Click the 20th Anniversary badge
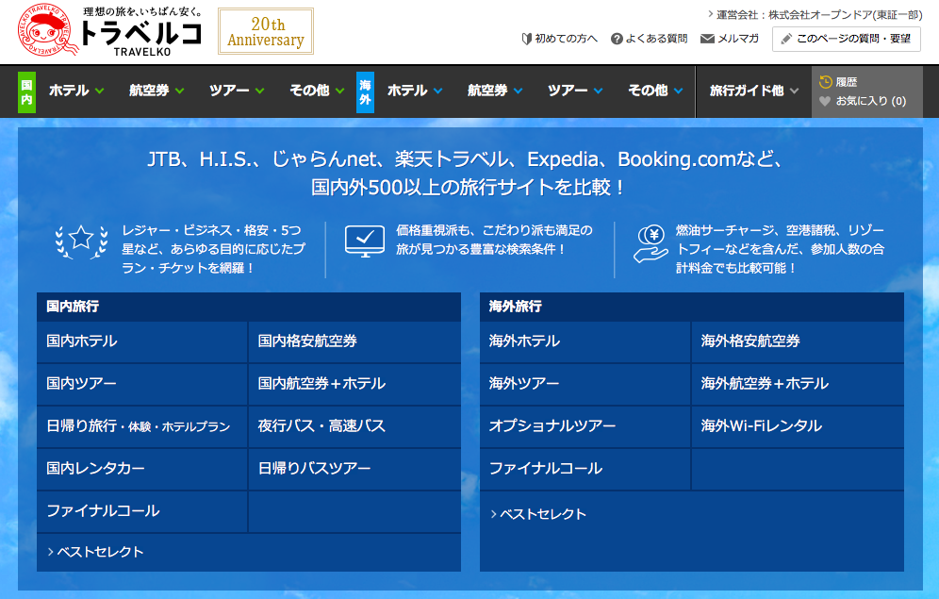The height and width of the screenshot is (599, 939). click(265, 31)
